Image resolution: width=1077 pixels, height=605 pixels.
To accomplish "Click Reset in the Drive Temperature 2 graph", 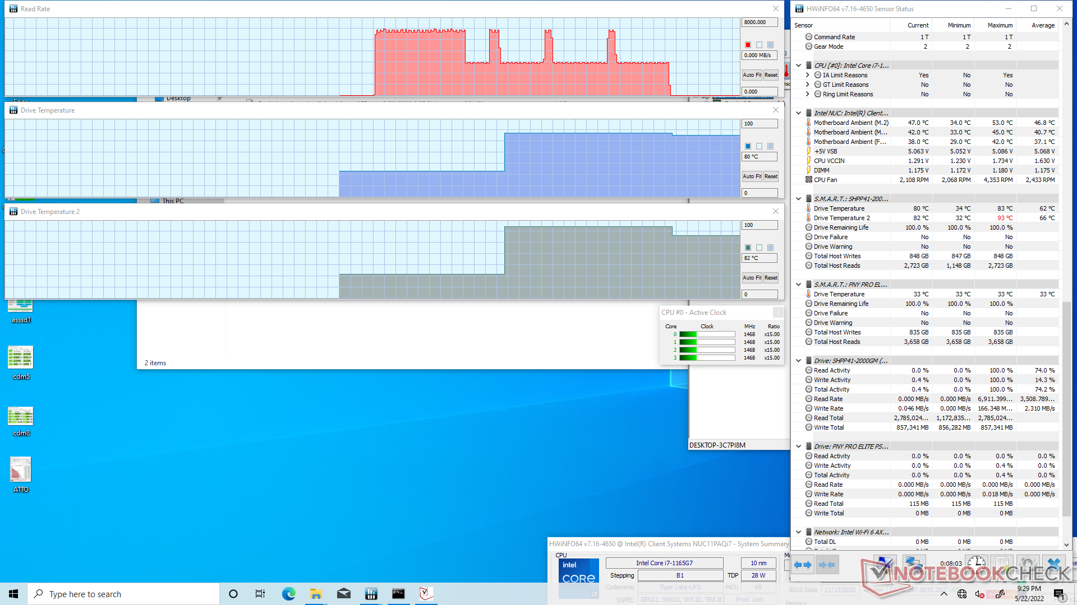I will point(771,278).
